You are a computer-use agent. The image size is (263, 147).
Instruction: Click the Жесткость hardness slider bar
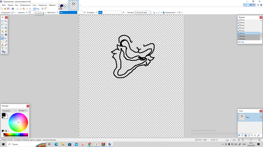[x=71, y=12]
